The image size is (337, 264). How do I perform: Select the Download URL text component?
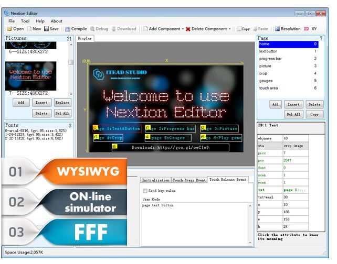(171, 148)
